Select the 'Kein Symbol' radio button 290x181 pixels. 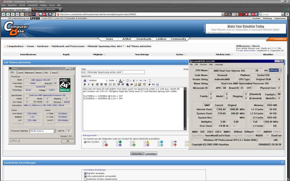click(x=85, y=142)
